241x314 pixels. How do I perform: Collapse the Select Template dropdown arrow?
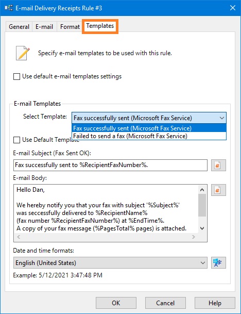(x=221, y=118)
